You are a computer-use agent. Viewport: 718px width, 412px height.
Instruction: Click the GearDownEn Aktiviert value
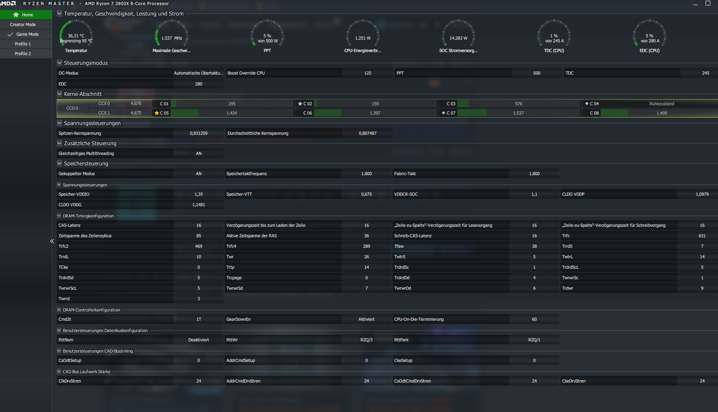tap(366, 319)
